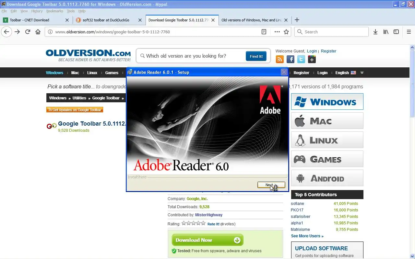Open the library bookshelf icon
The image size is (415, 259).
[x=386, y=32]
